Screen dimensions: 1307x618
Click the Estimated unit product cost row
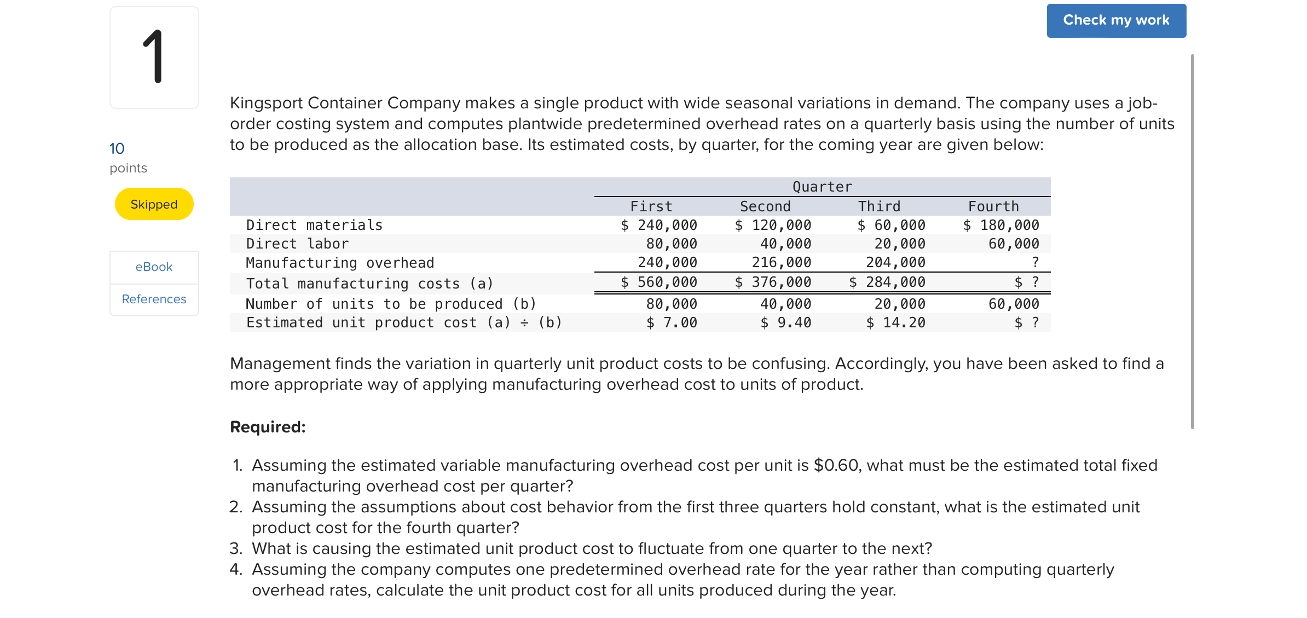click(x=403, y=322)
